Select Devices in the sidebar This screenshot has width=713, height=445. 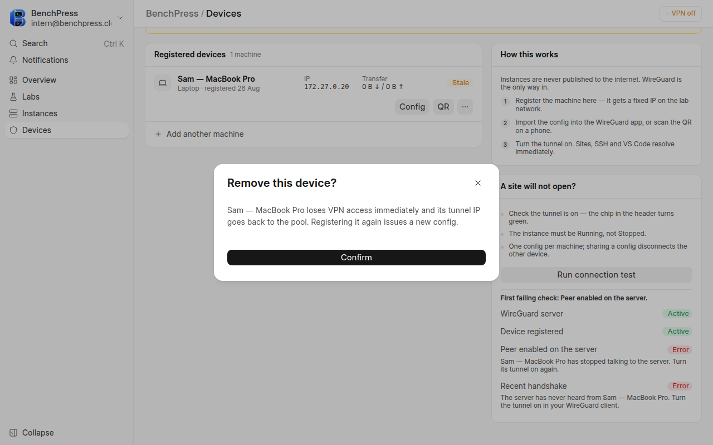[67, 130]
